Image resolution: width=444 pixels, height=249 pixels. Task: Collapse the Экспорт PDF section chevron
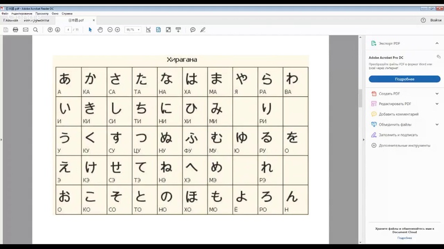[437, 43]
